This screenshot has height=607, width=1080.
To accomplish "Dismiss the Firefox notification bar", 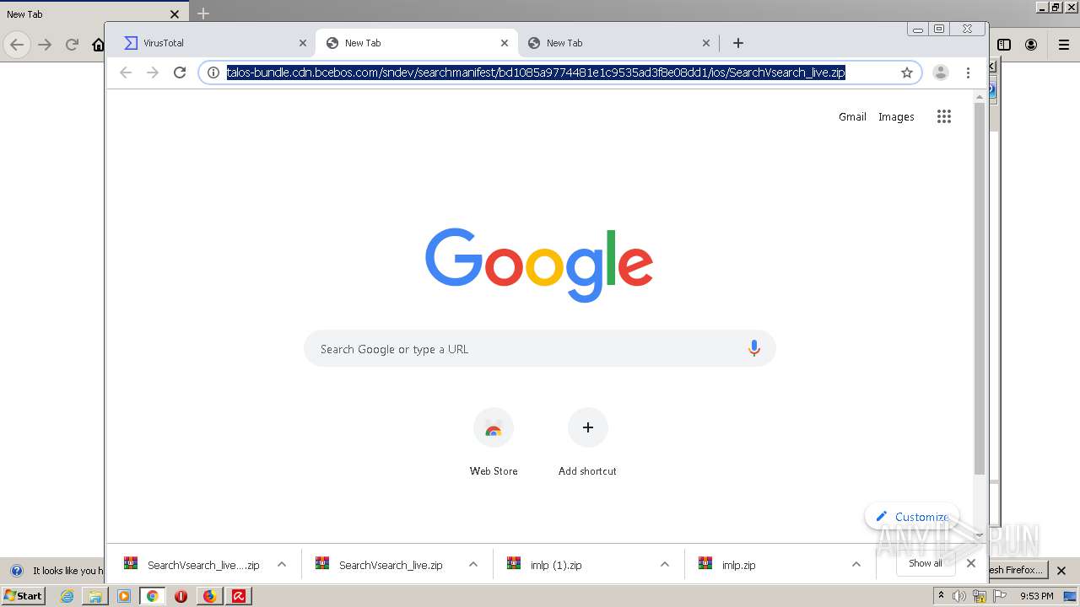I will pos(1062,570).
